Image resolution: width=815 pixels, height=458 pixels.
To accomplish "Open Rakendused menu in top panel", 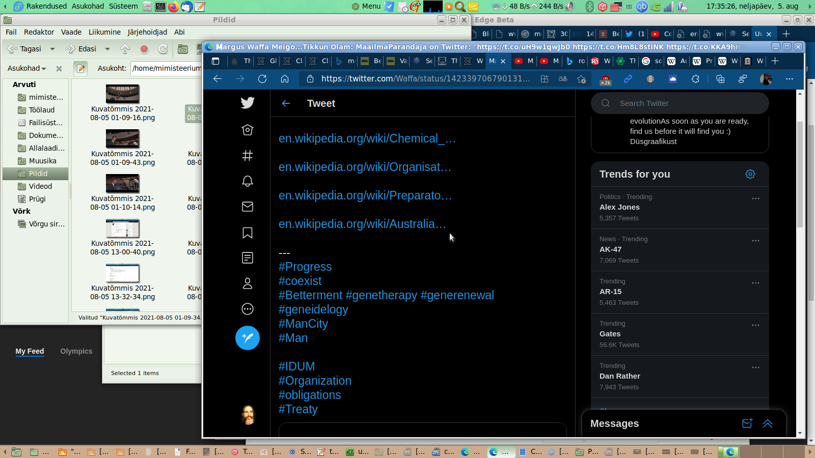I will pos(46,6).
